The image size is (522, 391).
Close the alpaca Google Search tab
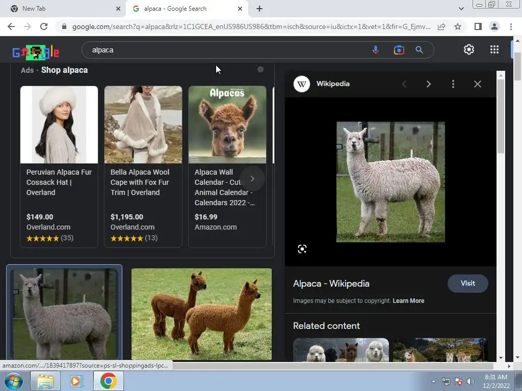click(x=240, y=9)
